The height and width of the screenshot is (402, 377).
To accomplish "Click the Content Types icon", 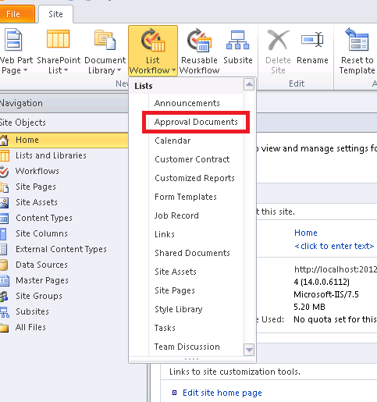I will click(x=4, y=219).
